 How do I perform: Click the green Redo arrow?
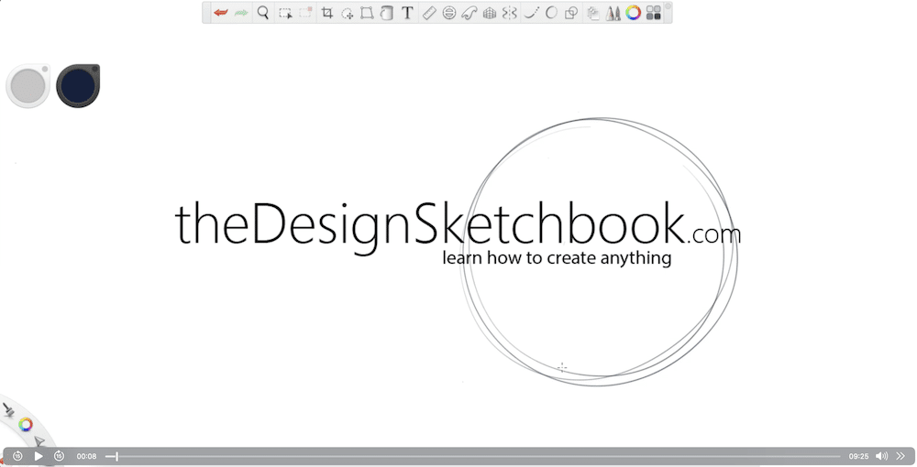pos(241,13)
